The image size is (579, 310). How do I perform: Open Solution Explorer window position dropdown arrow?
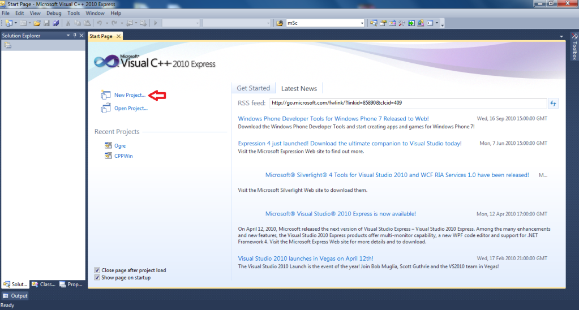click(x=68, y=36)
